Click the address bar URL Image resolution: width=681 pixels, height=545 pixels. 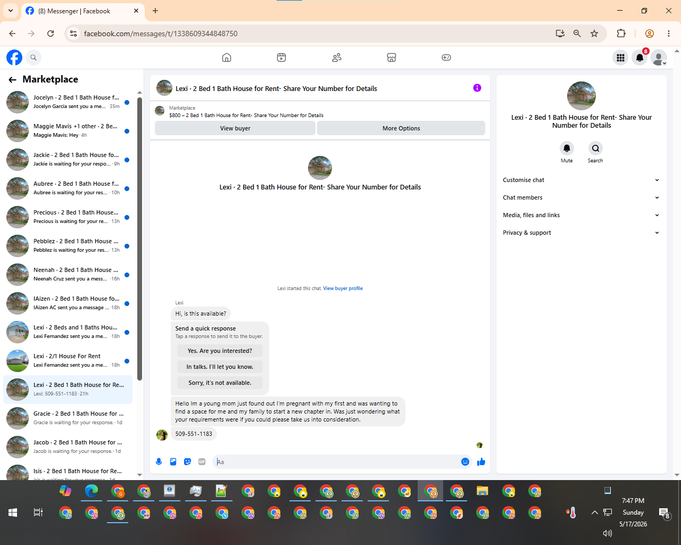coord(161,34)
